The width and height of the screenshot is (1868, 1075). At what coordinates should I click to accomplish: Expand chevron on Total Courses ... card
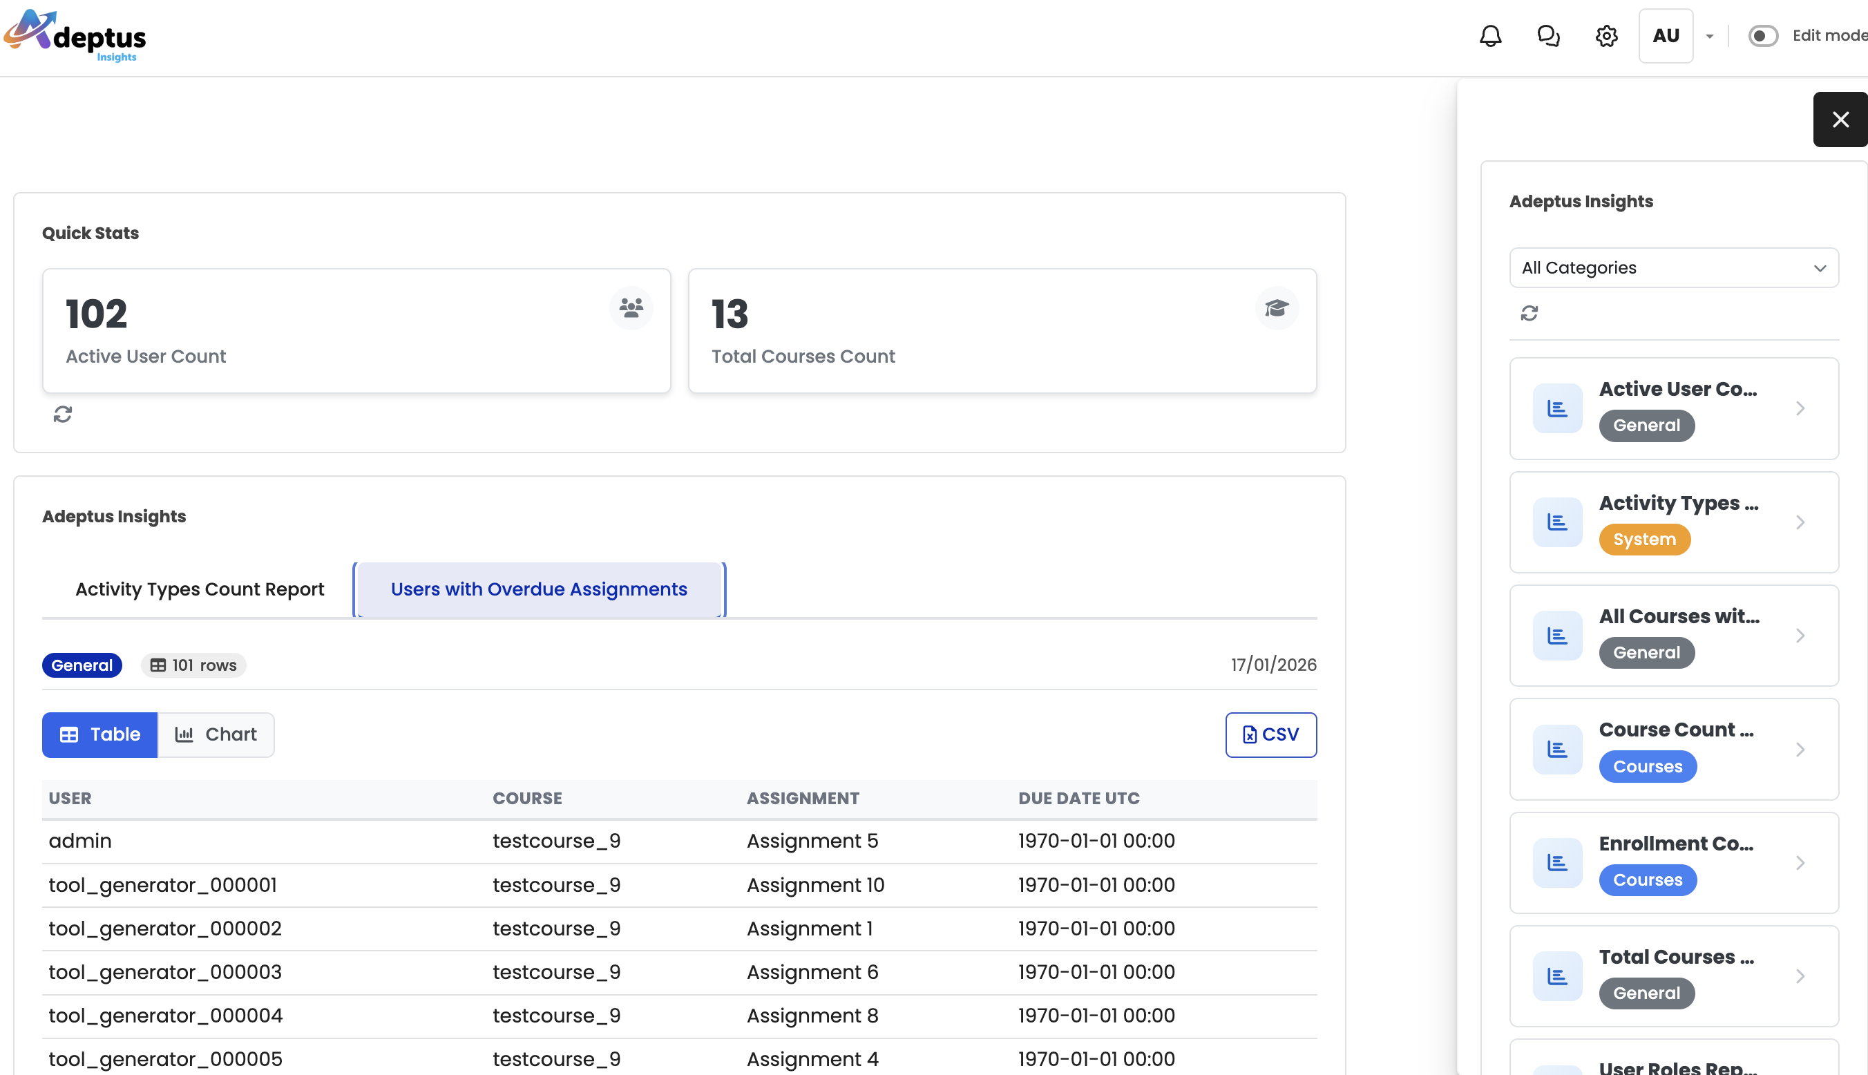1800,976
